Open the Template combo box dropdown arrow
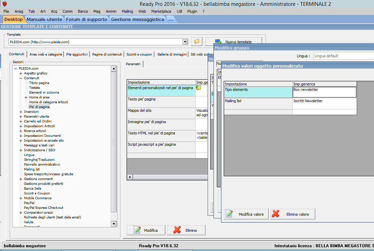The image size is (374, 251). [x=185, y=42]
